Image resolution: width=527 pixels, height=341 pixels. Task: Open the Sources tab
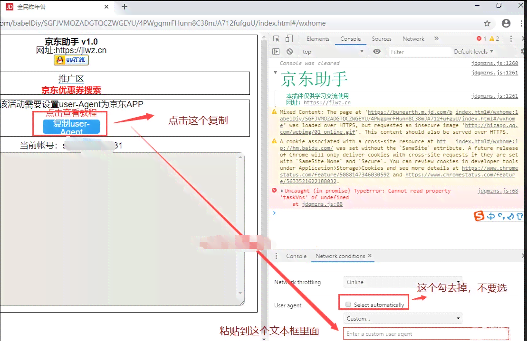click(382, 39)
